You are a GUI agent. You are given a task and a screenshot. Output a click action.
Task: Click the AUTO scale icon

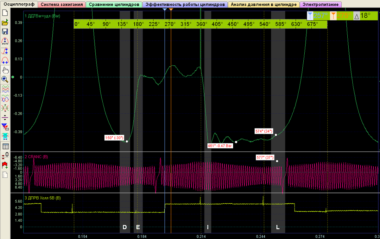[5, 41]
